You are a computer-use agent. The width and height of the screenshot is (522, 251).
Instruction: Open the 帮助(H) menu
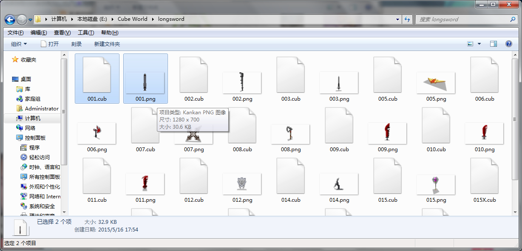pos(109,33)
